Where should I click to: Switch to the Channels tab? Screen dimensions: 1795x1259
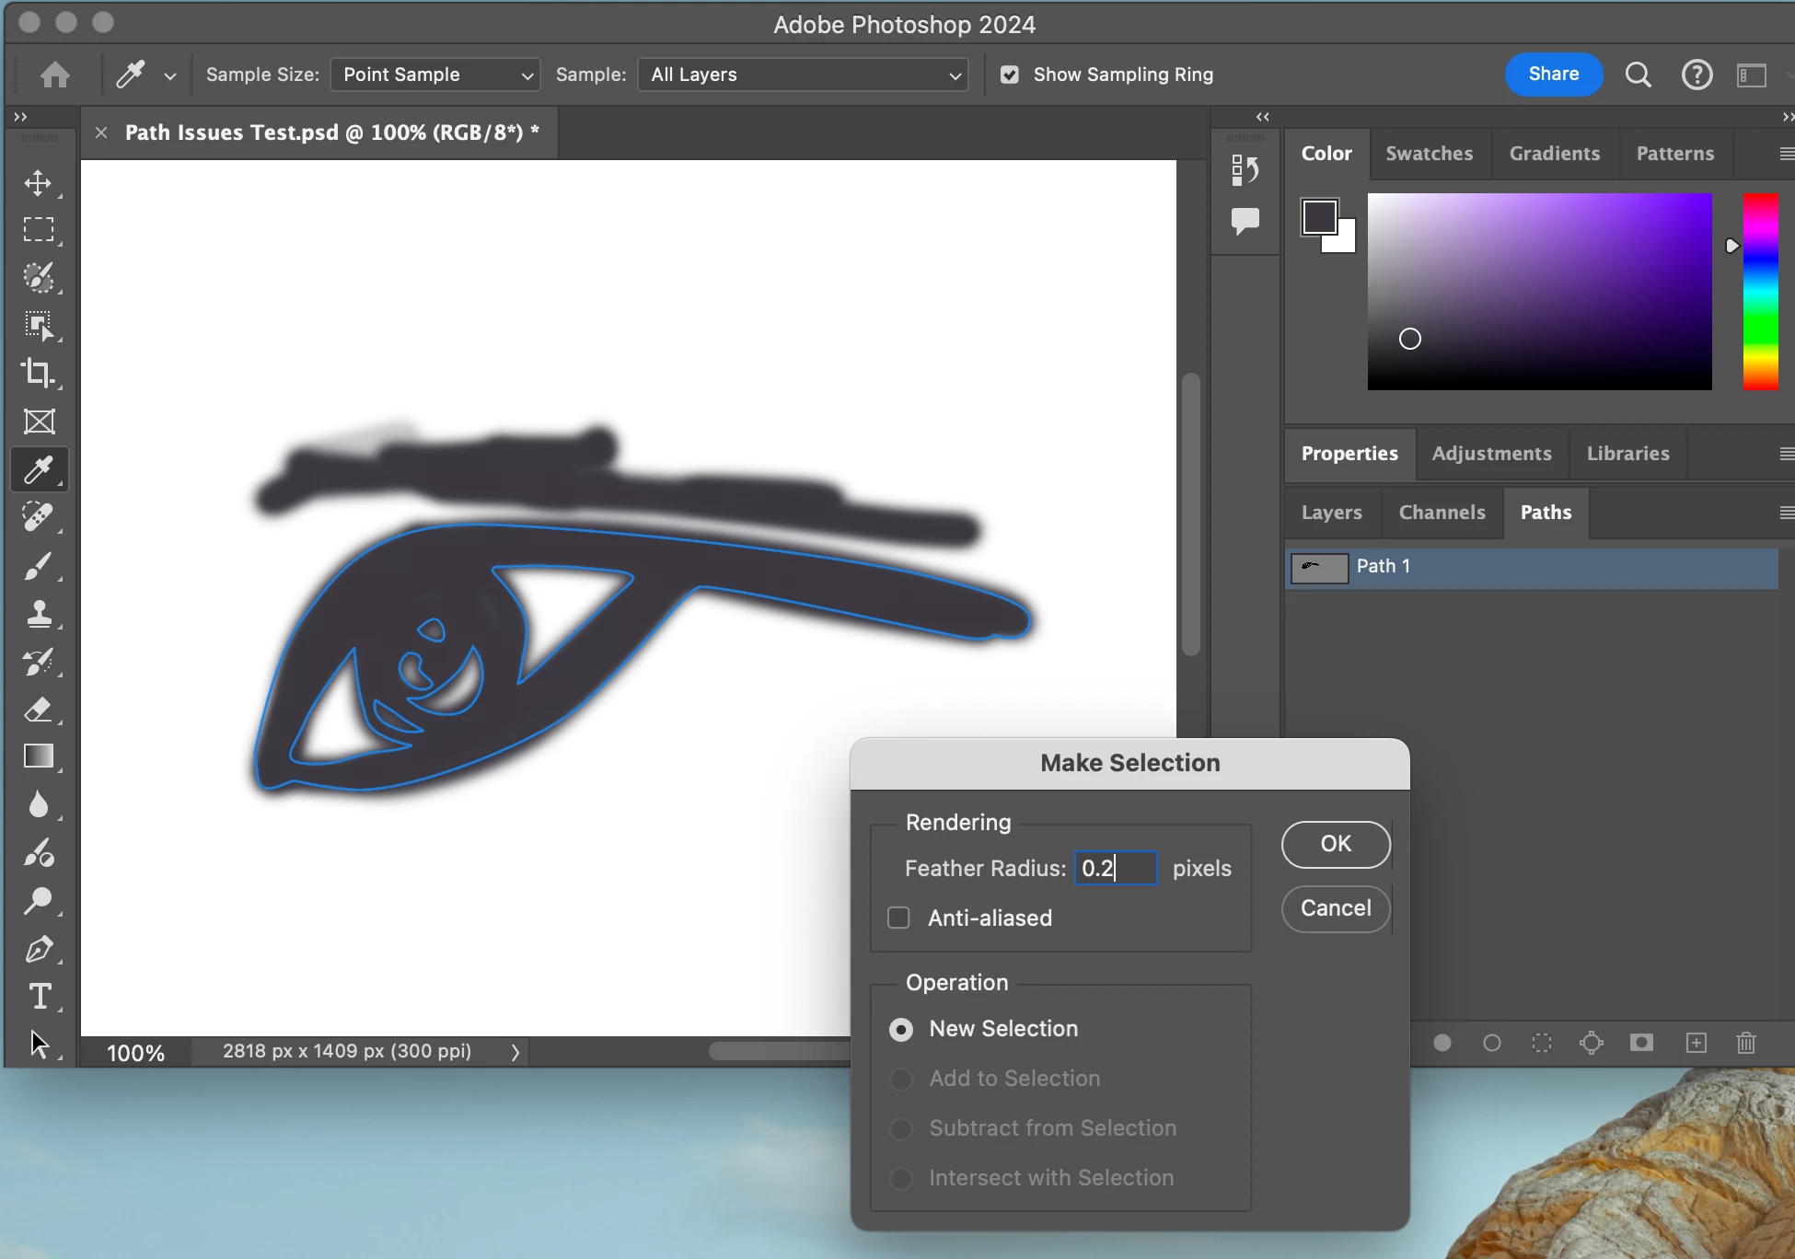(x=1442, y=513)
